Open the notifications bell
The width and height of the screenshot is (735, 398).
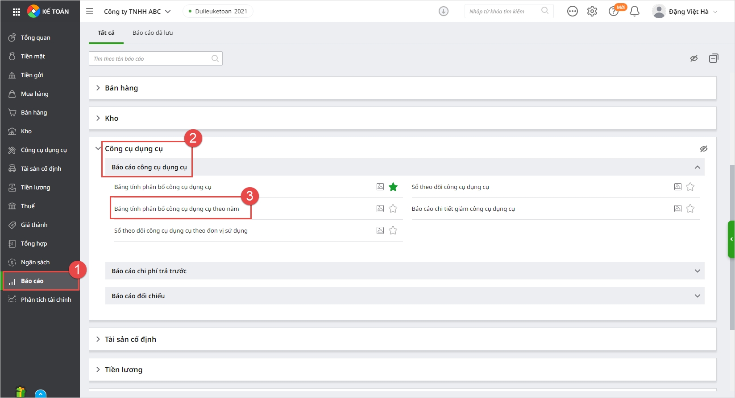pyautogui.click(x=634, y=12)
